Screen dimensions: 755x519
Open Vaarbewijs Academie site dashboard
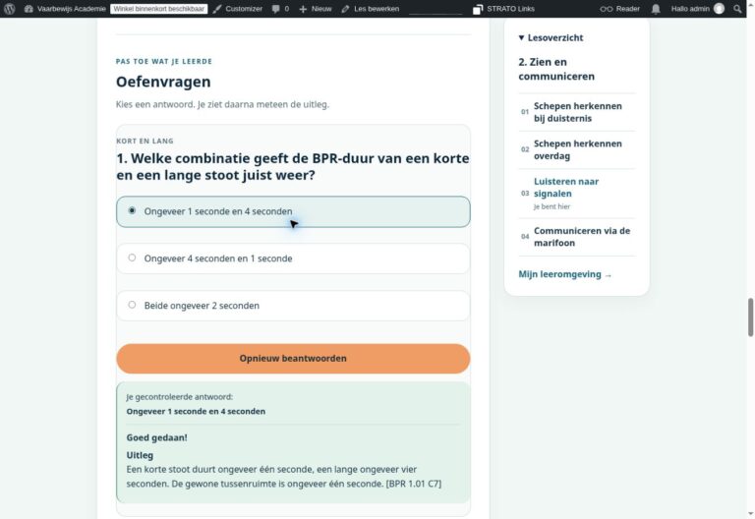65,9
